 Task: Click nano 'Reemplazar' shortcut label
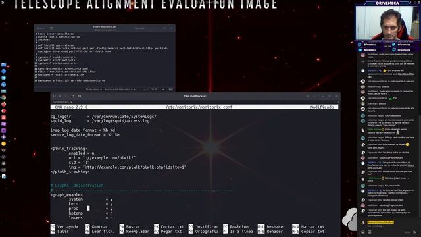click(x=137, y=231)
